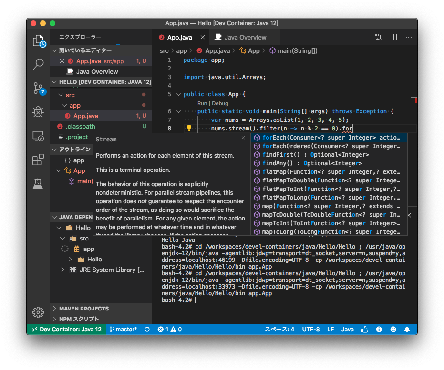The width and height of the screenshot is (444, 370).
Task: Click the master* branch indicator
Action: tap(124, 330)
